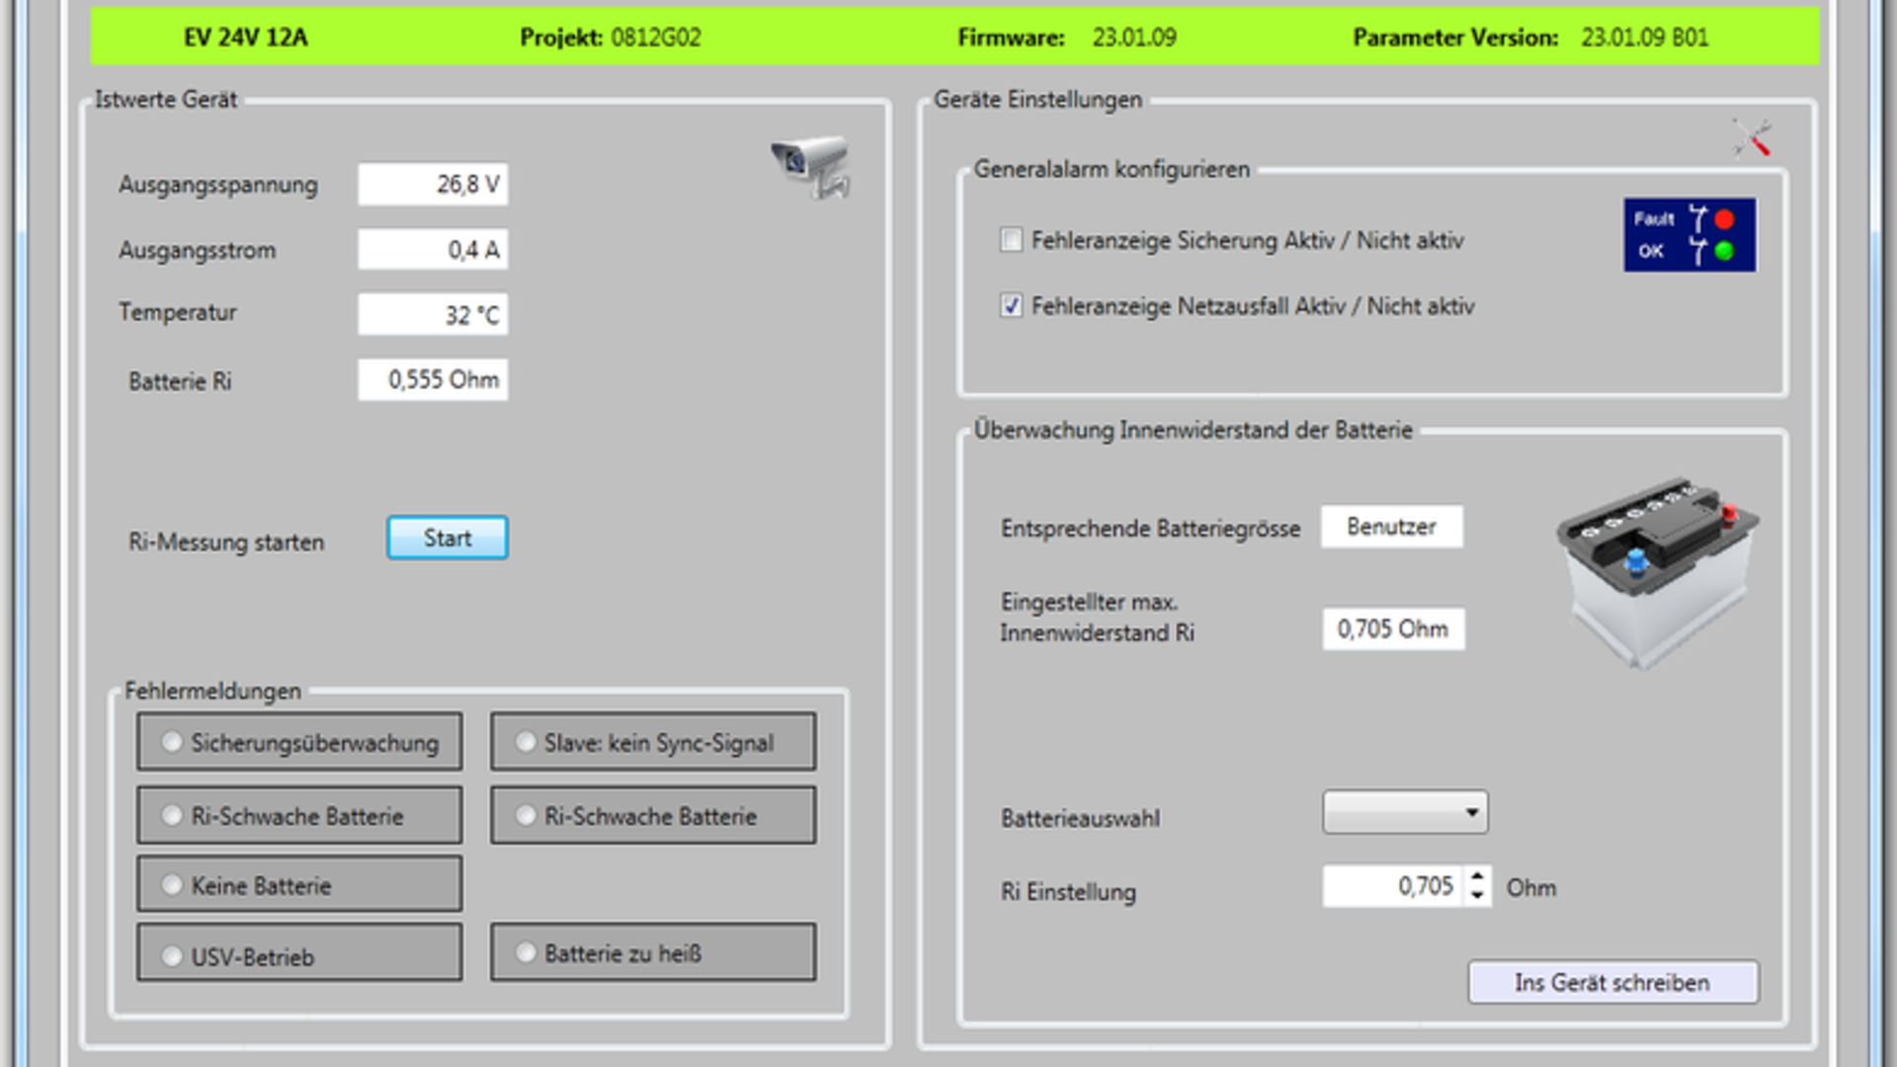Uncheck Fehleranzeige Netzausfall checkbox
1897x1067 pixels.
pos(1011,305)
